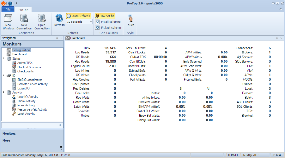Close the Navigation panel
Screen dimensions: 285x158
(x=61, y=38)
